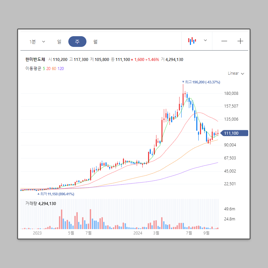Switch chart to monthly 월 view
The height and width of the screenshot is (268, 268).
(95, 42)
